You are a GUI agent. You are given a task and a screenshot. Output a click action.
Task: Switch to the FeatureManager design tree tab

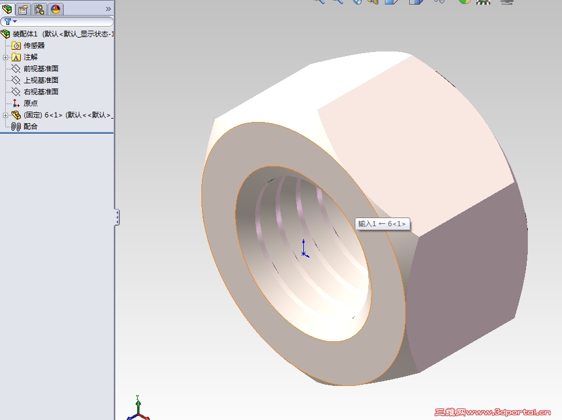coord(7,9)
